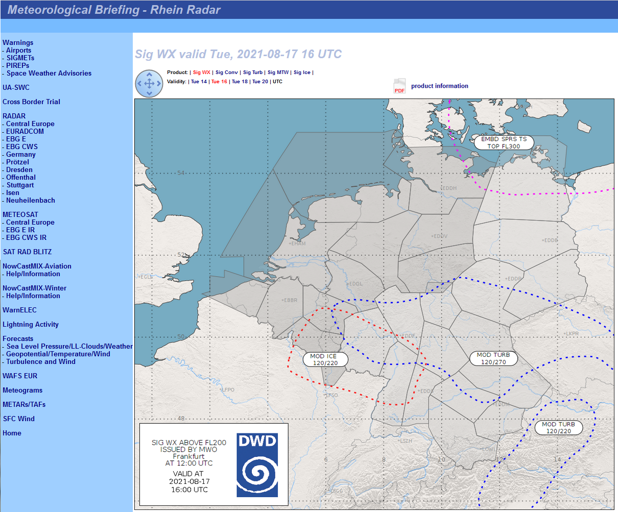The image size is (618, 512).
Task: Click the map pan navigation control icon
Action: click(x=149, y=84)
